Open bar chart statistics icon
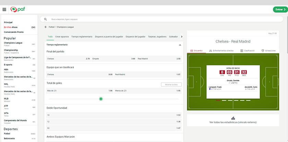 coord(233,118)
